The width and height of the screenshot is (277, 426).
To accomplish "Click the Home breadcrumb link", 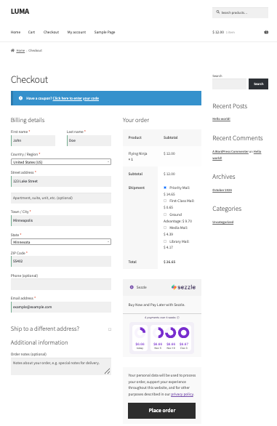I will (x=20, y=51).
